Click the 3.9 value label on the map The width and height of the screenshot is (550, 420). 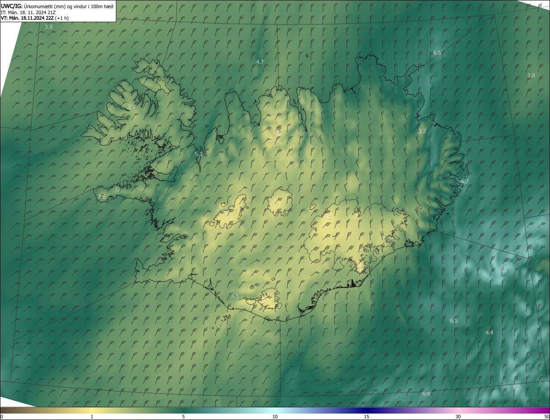tap(49, 27)
